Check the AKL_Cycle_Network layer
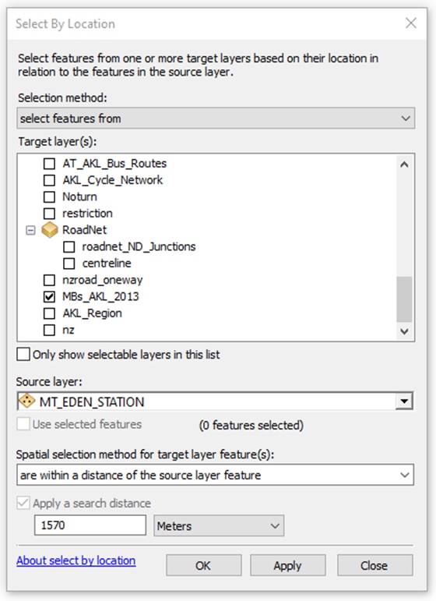436x601 pixels. point(49,180)
